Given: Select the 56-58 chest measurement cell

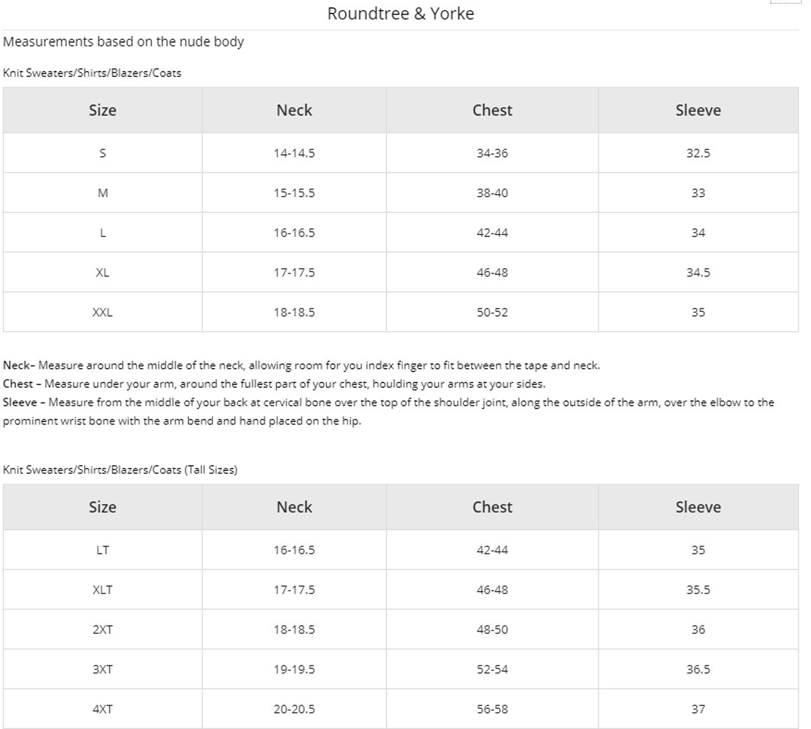Looking at the screenshot, I should (492, 709).
